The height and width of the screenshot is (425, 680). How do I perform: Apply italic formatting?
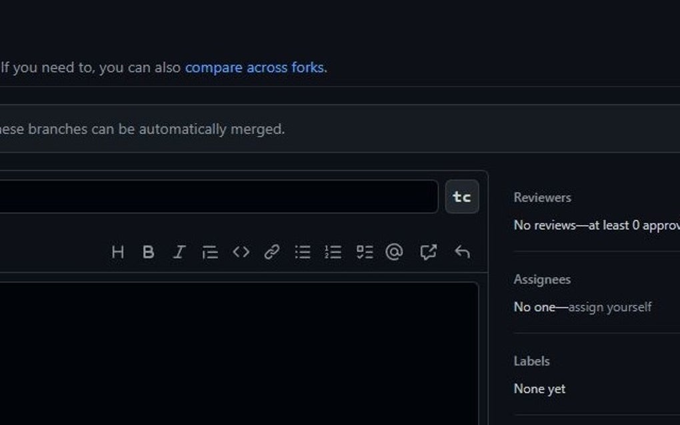pyautogui.click(x=178, y=252)
